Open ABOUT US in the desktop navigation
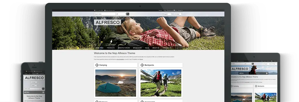The width and height of the screenshot is (299, 102). click(x=155, y=48)
